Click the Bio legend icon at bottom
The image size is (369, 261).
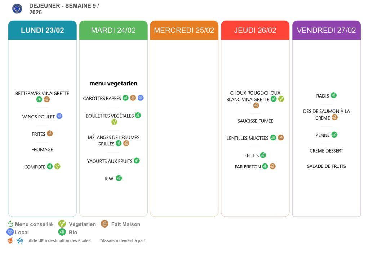(62, 232)
